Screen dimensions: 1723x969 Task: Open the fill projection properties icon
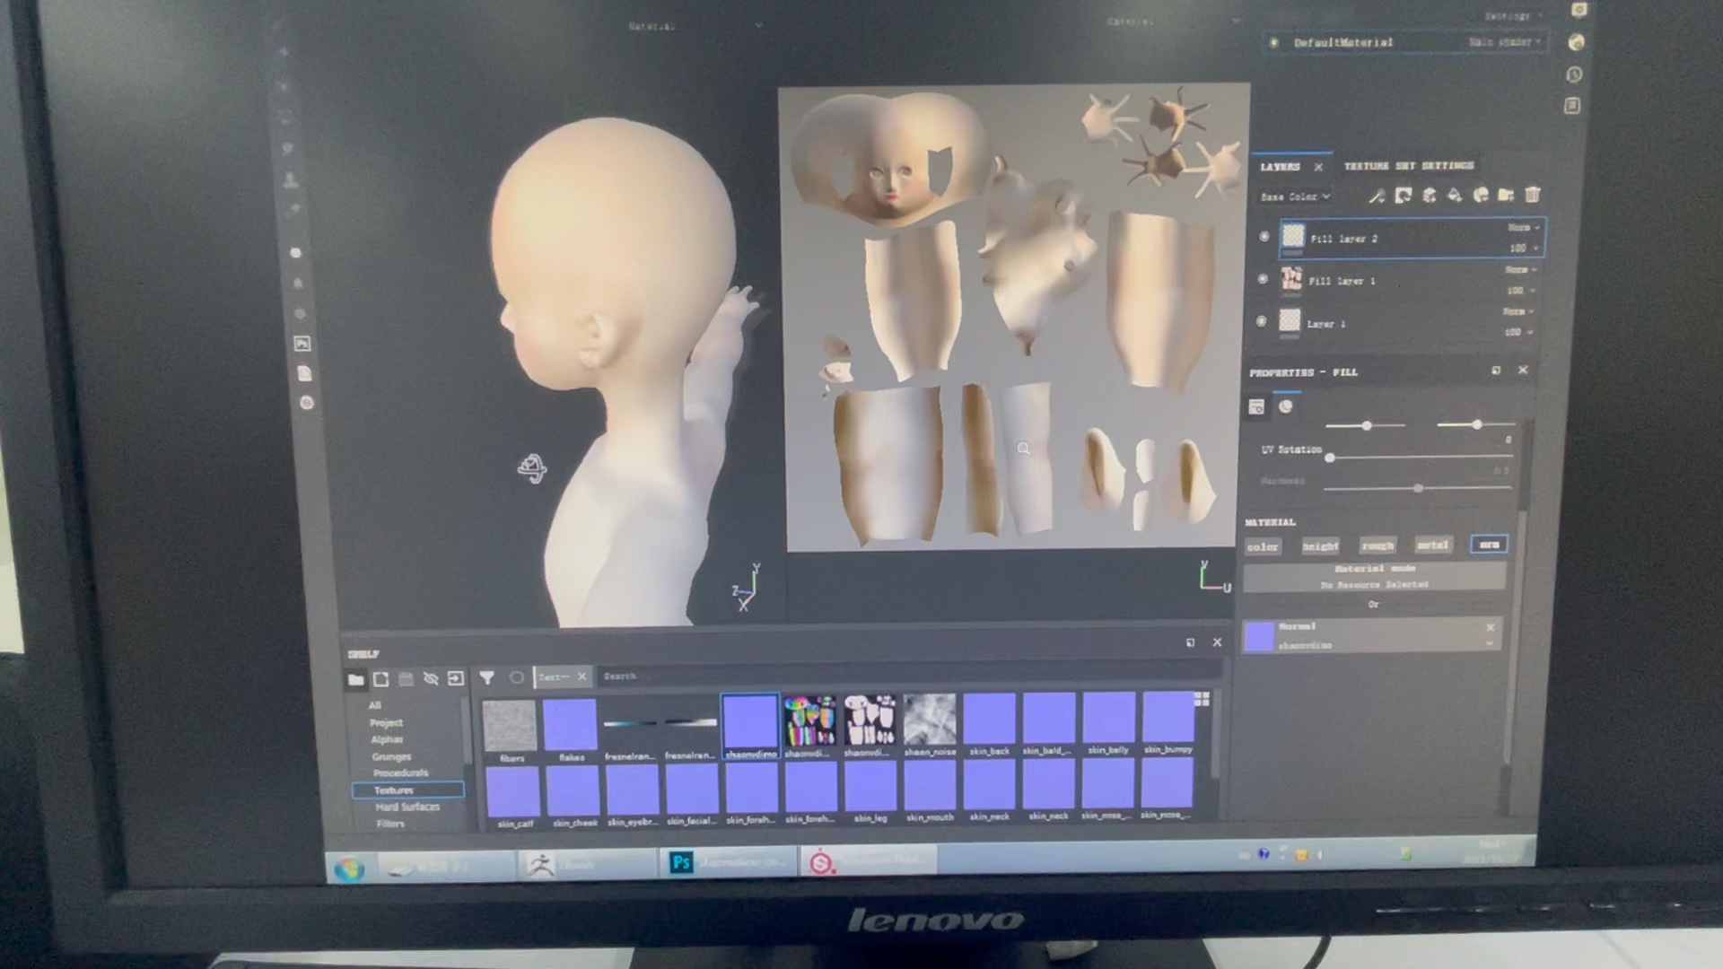pyautogui.click(x=1256, y=407)
